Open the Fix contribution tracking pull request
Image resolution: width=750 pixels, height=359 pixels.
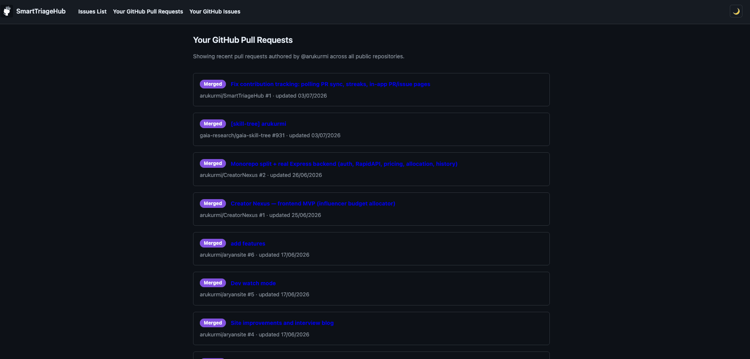click(x=331, y=84)
